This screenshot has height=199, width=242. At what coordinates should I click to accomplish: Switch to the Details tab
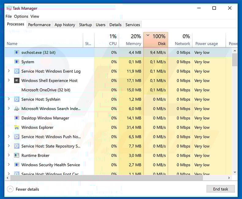[x=115, y=25]
